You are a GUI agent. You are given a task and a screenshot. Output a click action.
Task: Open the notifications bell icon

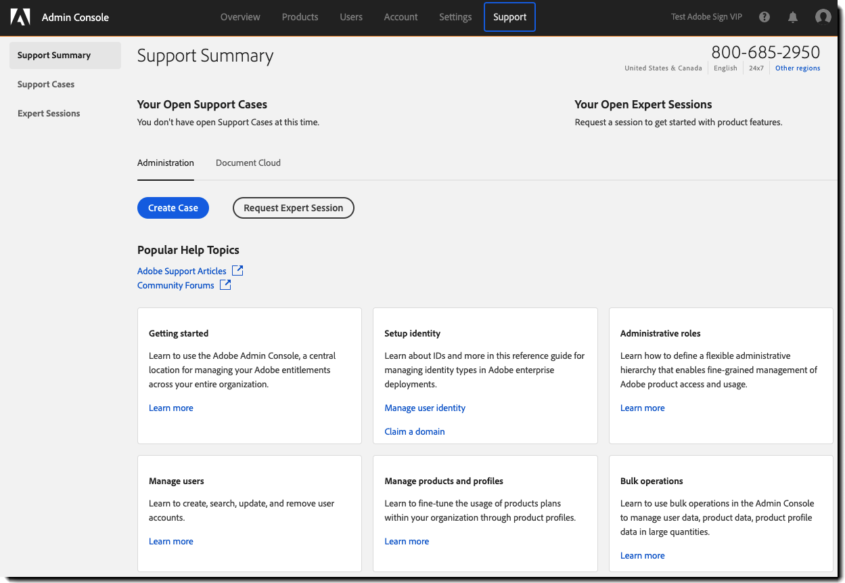793,17
